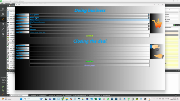
Task: Open Excel from the taskbar
Action: (96, 99)
